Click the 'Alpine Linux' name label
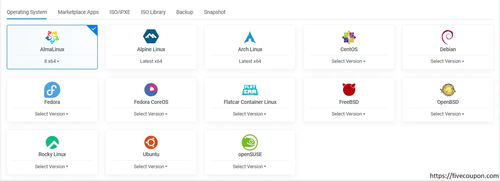Screen dimensions: 500x181 (x=151, y=49)
